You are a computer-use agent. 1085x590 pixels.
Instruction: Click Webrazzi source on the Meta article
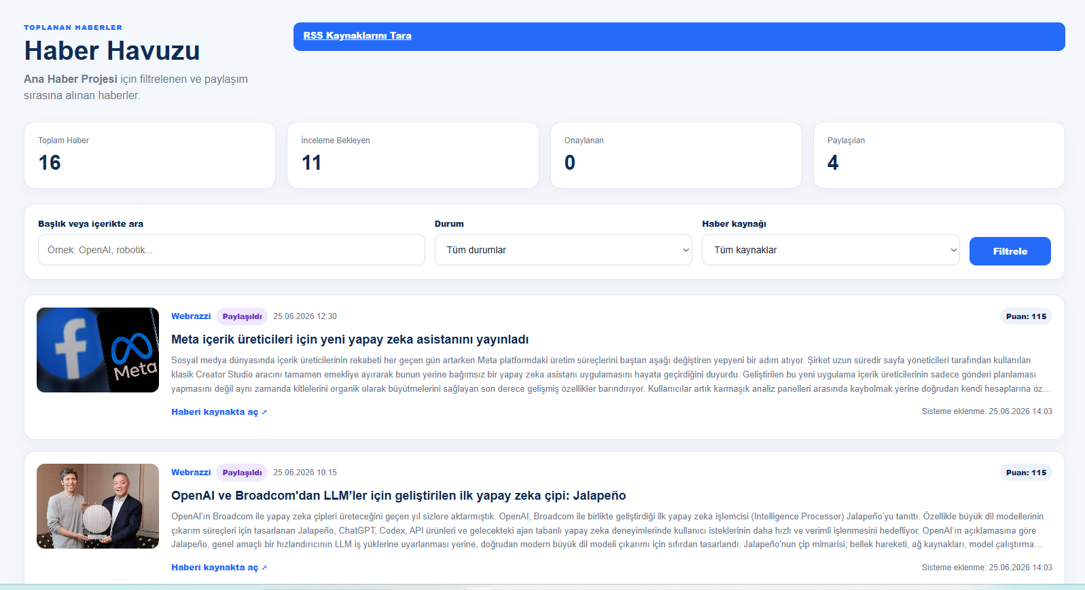pos(191,316)
